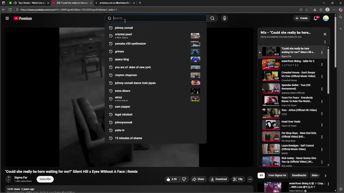Open Copilot icon in Edge toolbar

click(341, 10)
